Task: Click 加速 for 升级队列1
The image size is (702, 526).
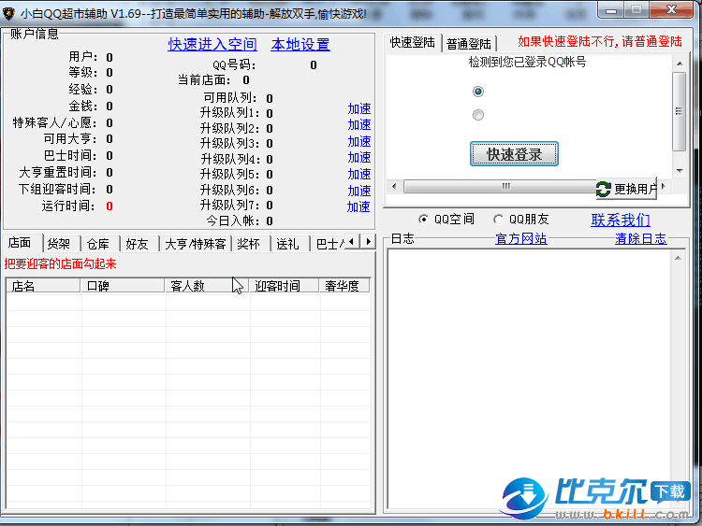Action: pos(359,109)
